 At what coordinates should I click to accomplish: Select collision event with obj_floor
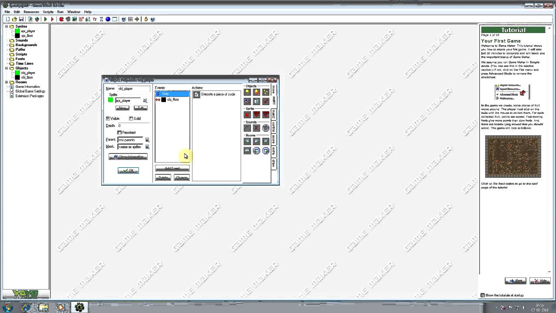pos(172,100)
